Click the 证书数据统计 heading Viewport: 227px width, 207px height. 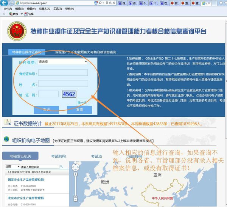point(28,124)
